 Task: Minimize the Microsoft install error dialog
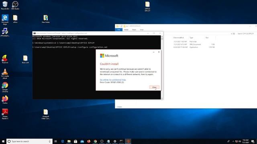point(153,52)
